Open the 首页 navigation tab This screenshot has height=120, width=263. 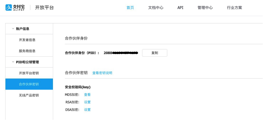130,8
